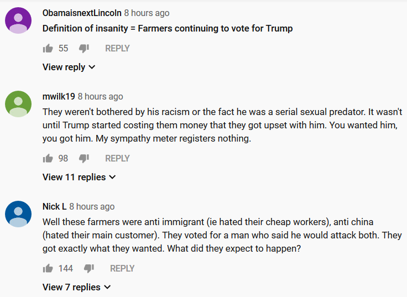Expand View reply under ObamaisnextLincoln
This screenshot has height=297, width=407.
[x=69, y=67]
